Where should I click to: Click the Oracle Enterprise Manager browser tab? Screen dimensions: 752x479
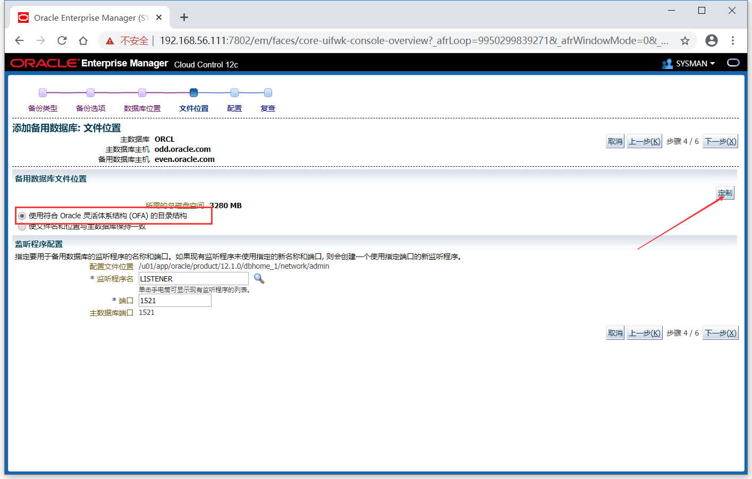(90, 18)
